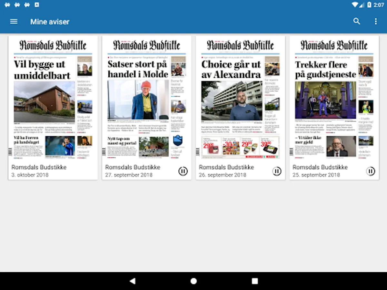
Task: Open the three-dot overflow menu
Action: [x=375, y=21]
